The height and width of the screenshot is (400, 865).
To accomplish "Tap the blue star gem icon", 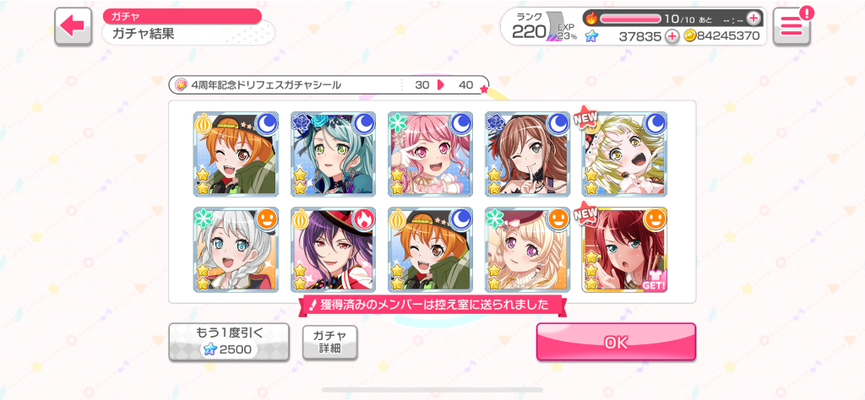I will [x=591, y=36].
